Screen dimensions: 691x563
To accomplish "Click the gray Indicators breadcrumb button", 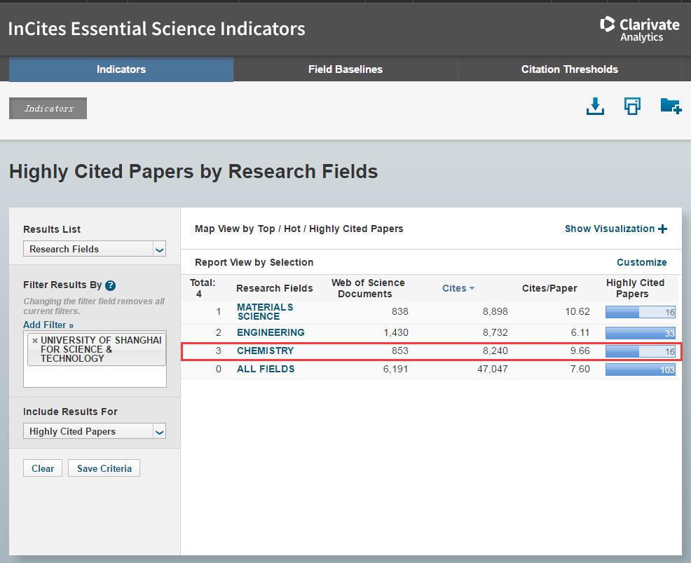I will point(48,109).
